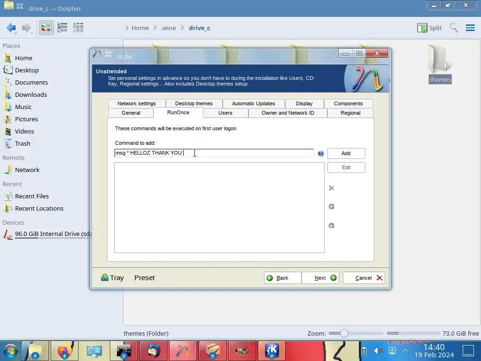Open Desktop in Places panel
Viewport: 481px width, 361px height.
click(x=27, y=71)
